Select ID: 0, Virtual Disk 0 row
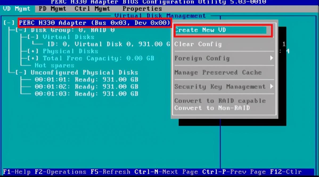 point(109,44)
